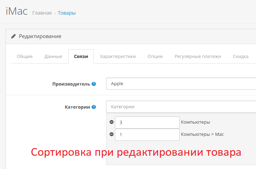The image size is (256, 169).
Task: Click the help icon next to Категории
Action: click(94, 107)
